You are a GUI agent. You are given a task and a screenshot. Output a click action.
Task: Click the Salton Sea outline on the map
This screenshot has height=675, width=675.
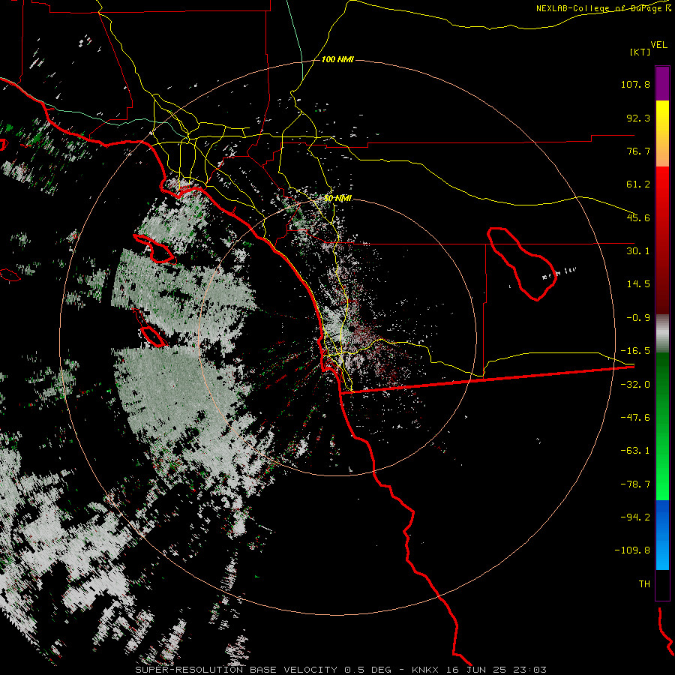click(x=522, y=263)
